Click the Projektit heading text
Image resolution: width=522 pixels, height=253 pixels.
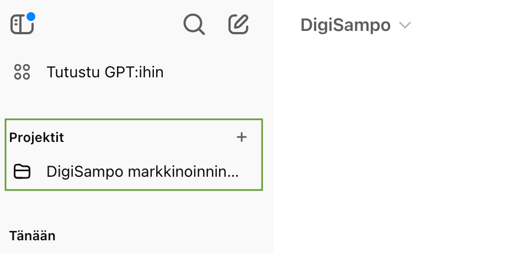click(36, 138)
